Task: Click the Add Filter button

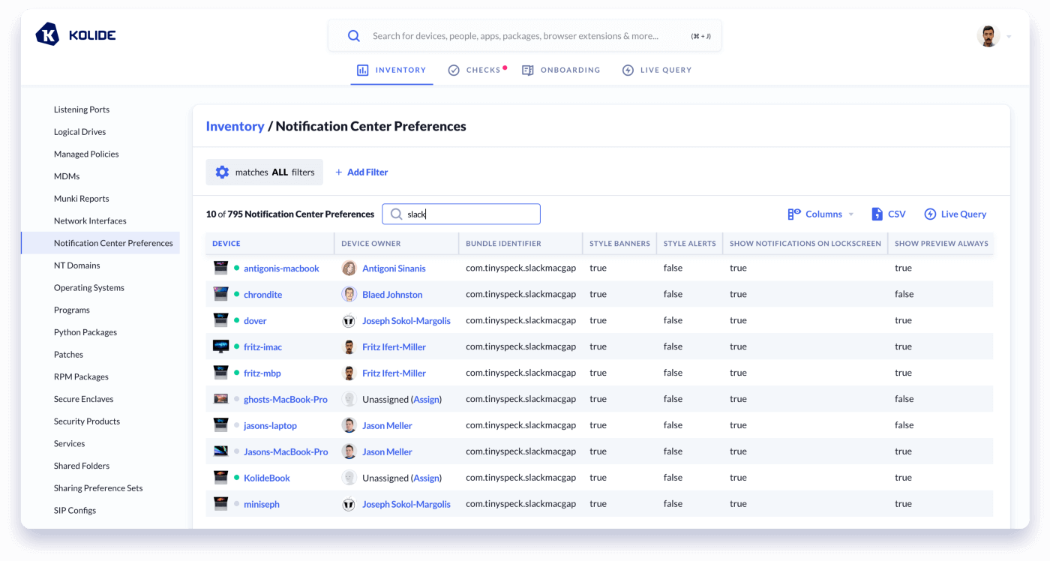Action: pos(361,172)
